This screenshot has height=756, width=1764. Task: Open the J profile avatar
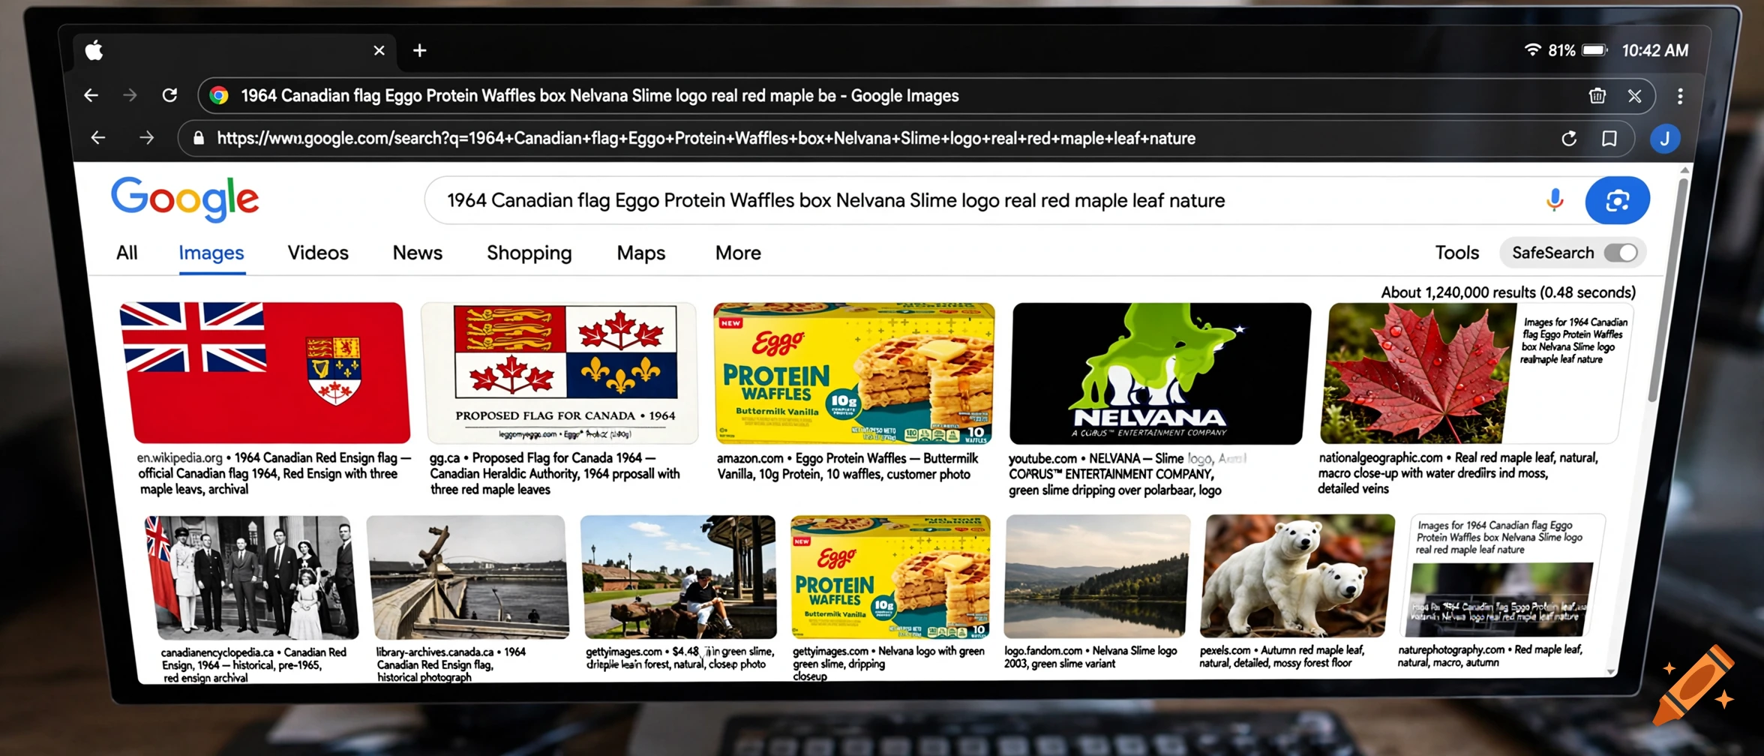(1665, 139)
